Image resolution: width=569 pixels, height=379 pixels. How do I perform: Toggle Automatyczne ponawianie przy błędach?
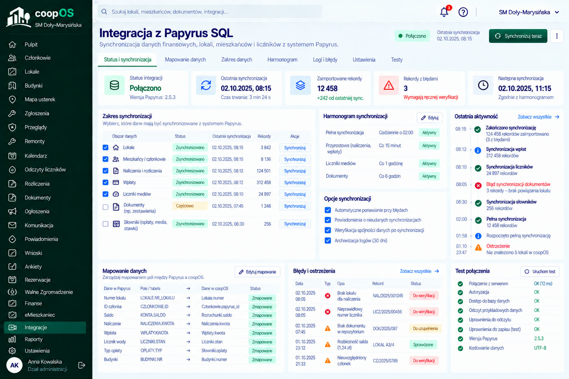[x=328, y=210]
